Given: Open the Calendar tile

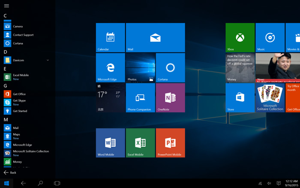Looking at the screenshot, I should 110,37.
